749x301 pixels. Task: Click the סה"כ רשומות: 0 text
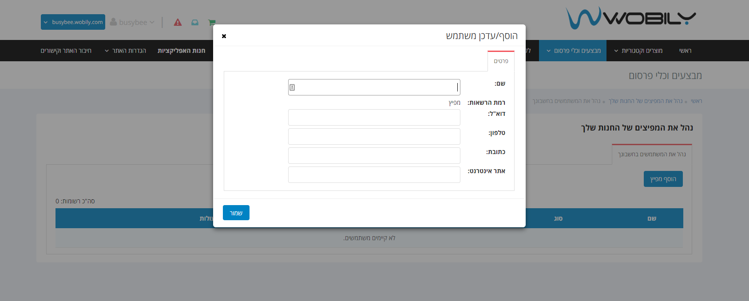point(75,201)
